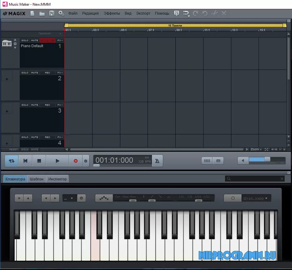
Task: Add an instrument to track 4 with plus
Action: click(7, 144)
